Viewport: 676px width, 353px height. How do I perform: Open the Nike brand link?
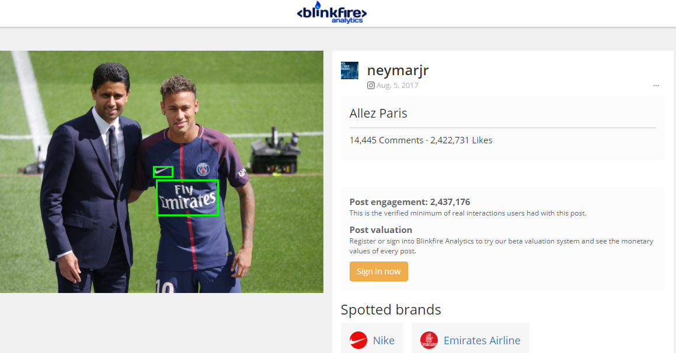pyautogui.click(x=384, y=341)
